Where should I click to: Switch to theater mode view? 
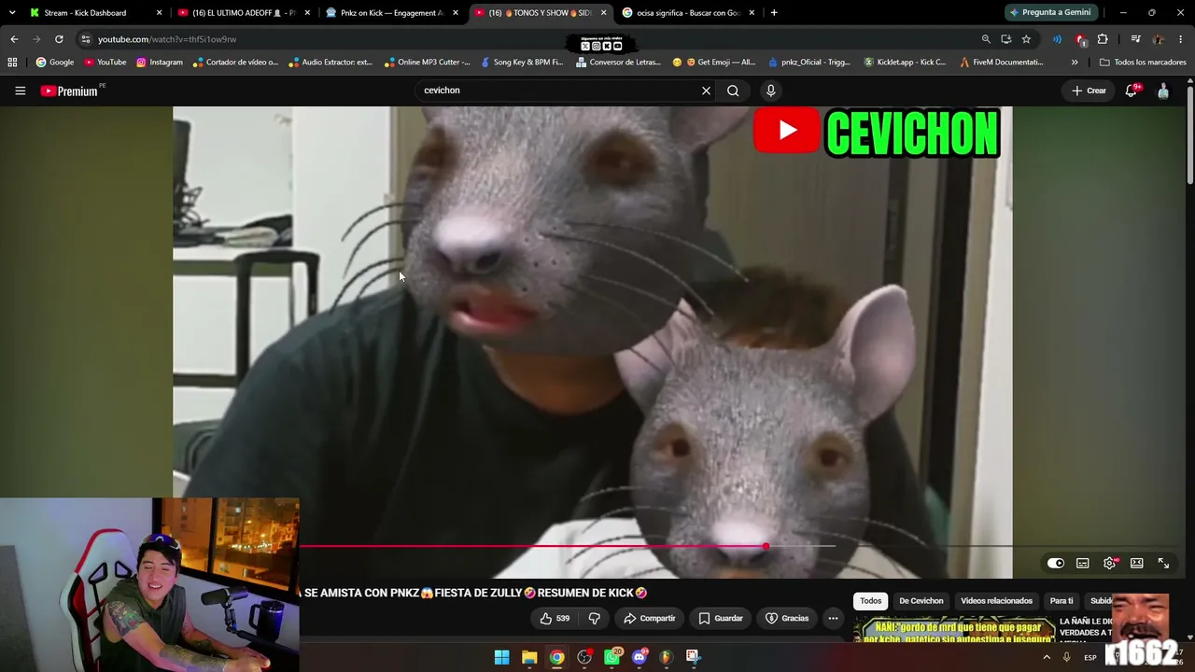1136,563
